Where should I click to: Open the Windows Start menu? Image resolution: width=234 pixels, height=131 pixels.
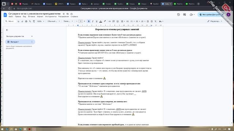tap(2, 129)
